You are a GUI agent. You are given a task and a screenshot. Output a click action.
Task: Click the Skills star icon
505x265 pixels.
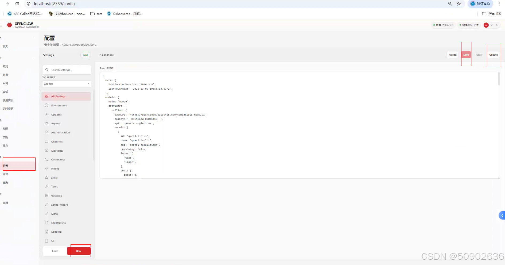[x=46, y=178]
